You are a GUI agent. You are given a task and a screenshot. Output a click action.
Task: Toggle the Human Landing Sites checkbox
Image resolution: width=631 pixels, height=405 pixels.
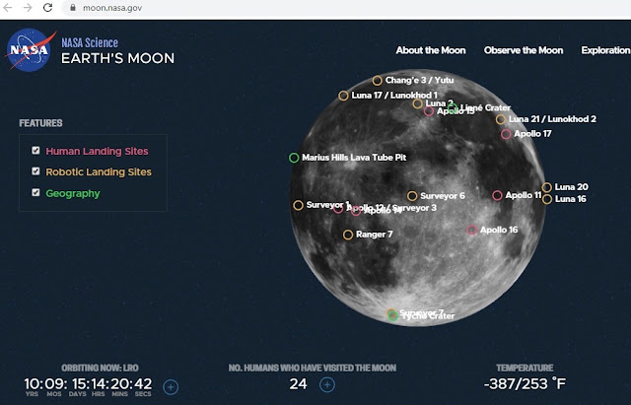(35, 151)
